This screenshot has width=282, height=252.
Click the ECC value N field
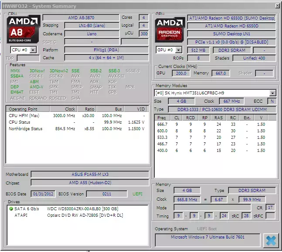pyautogui.click(x=272, y=101)
